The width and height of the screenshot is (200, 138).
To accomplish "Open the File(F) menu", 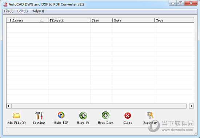I will click(x=9, y=11).
